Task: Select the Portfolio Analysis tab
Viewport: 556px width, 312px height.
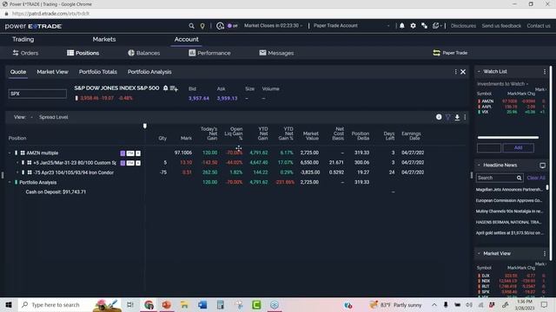Action: (x=149, y=72)
